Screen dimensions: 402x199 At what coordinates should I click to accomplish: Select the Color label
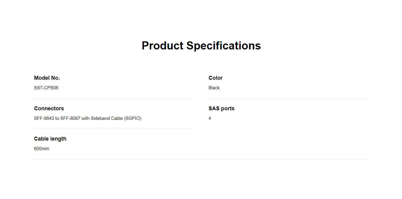click(x=216, y=78)
